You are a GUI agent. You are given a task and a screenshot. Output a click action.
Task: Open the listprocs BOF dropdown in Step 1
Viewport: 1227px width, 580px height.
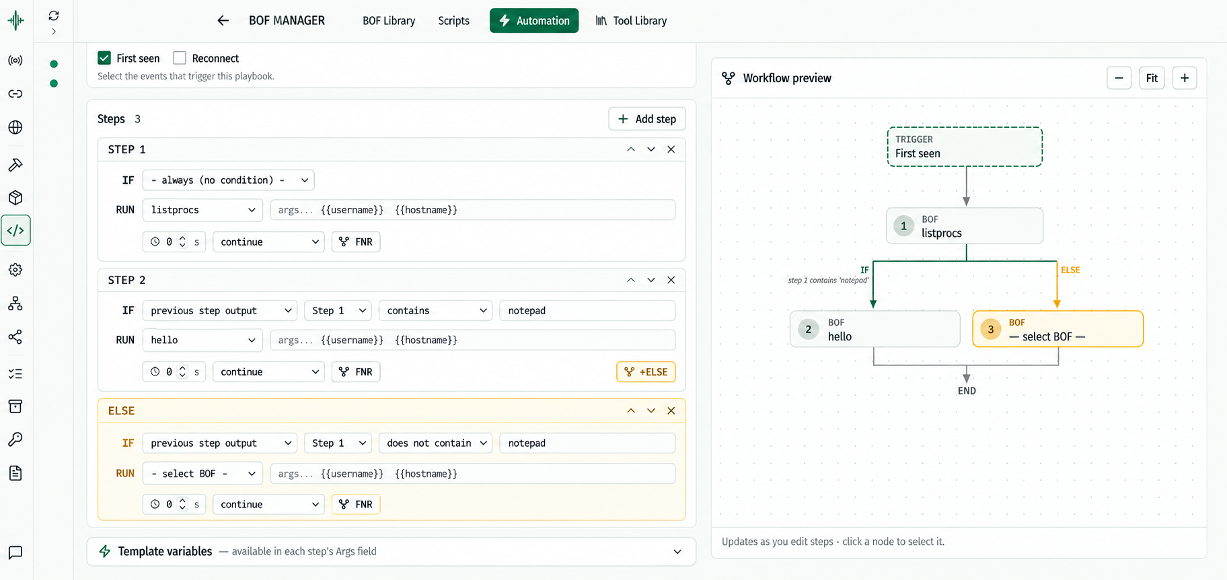point(202,210)
